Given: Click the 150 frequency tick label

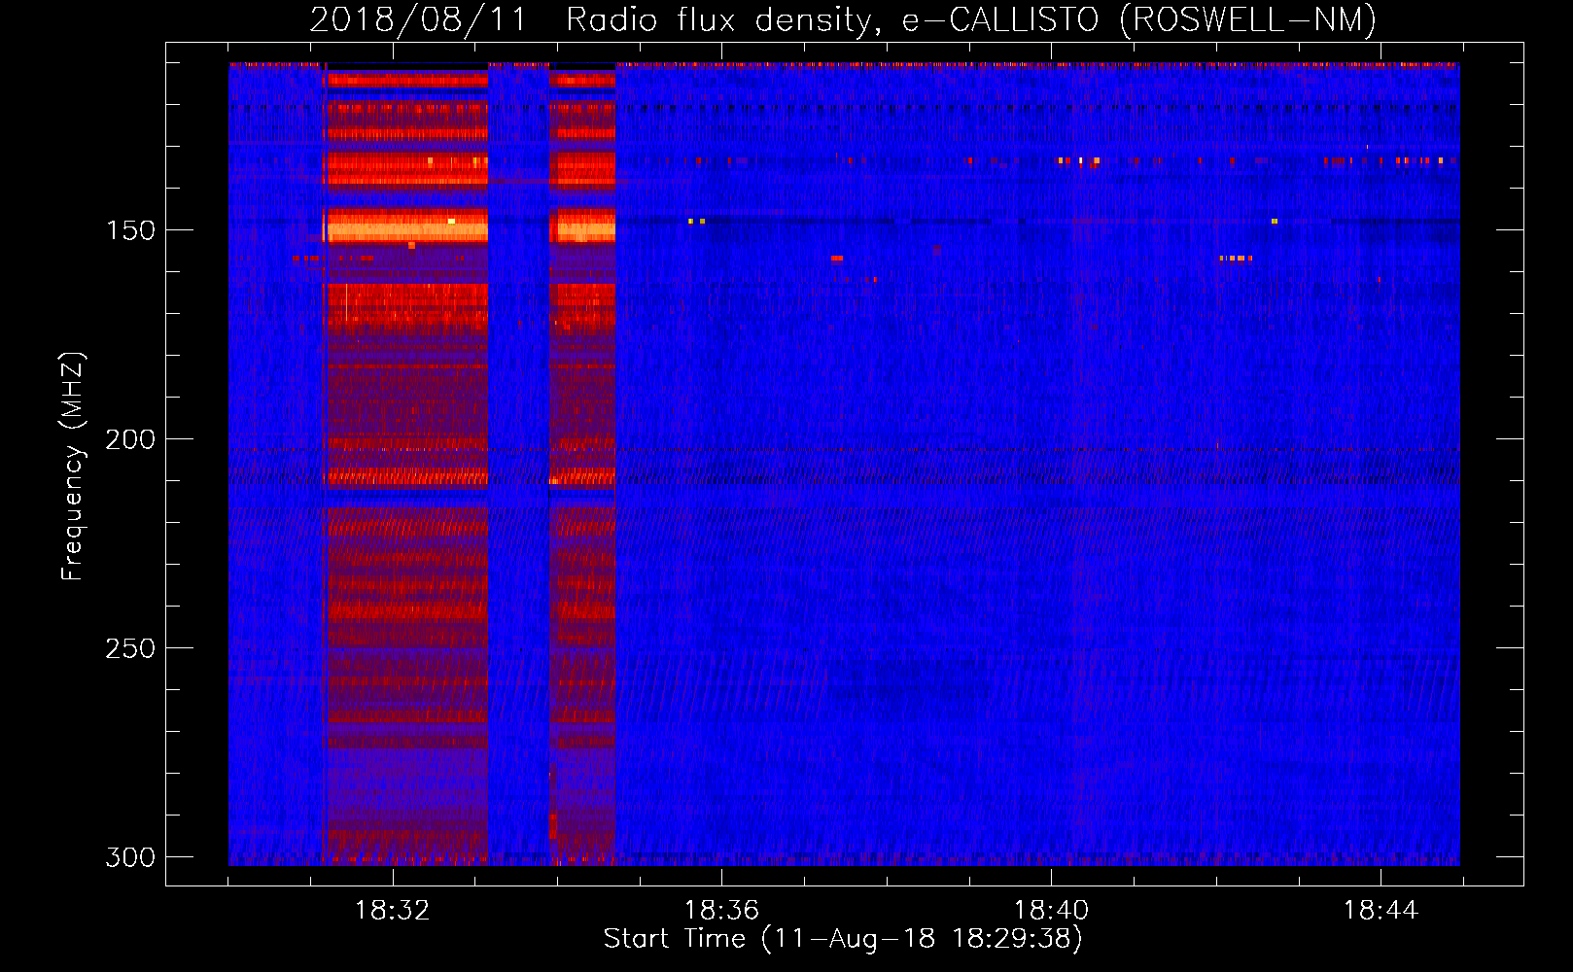Looking at the screenshot, I should coord(130,230).
